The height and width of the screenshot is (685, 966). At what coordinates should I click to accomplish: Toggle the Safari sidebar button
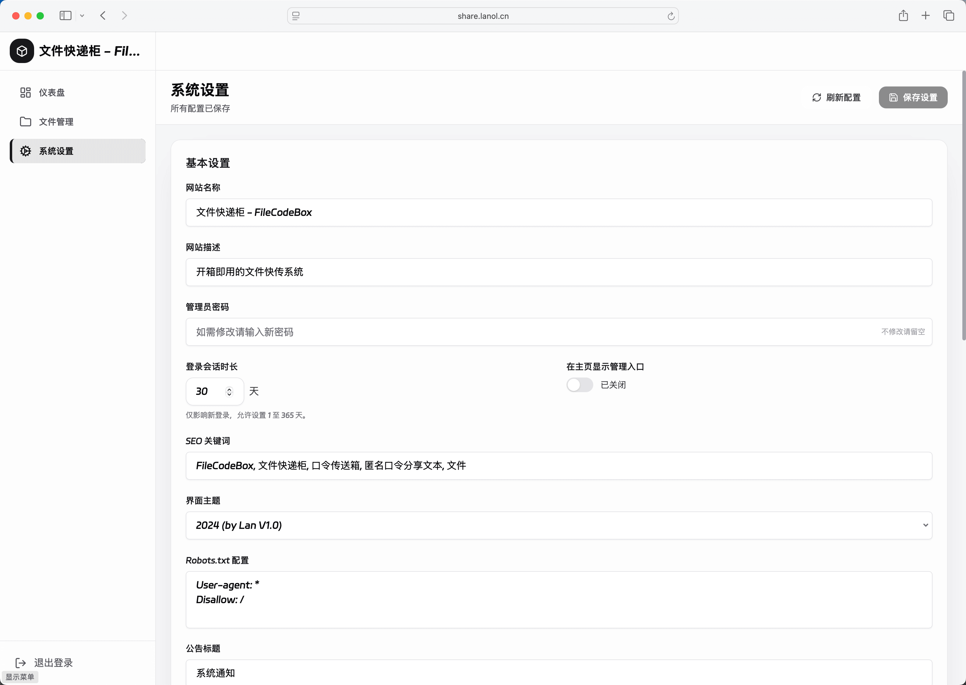point(65,16)
